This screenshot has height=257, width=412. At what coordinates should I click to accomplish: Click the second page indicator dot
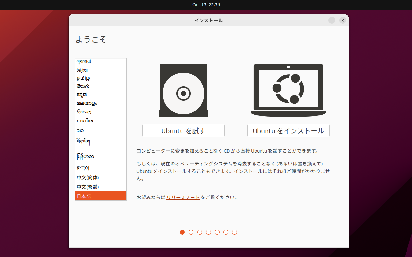(191, 232)
